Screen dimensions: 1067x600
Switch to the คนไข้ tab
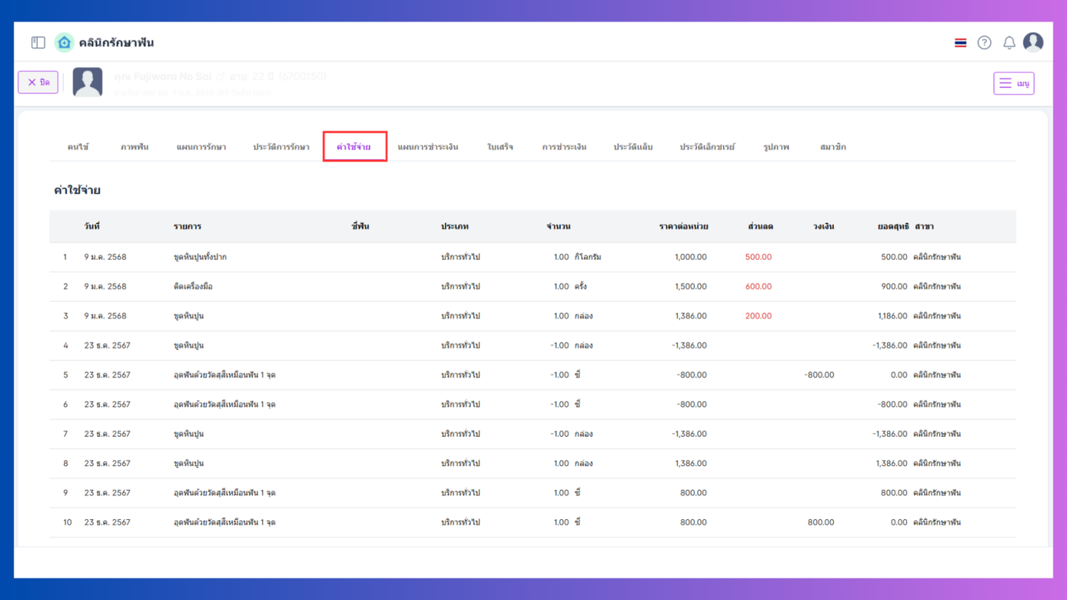click(78, 147)
